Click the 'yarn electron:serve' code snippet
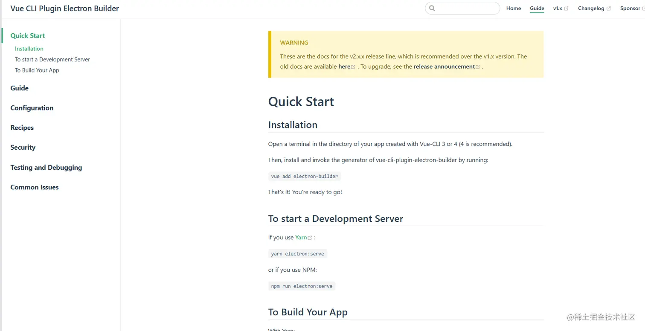 298,254
